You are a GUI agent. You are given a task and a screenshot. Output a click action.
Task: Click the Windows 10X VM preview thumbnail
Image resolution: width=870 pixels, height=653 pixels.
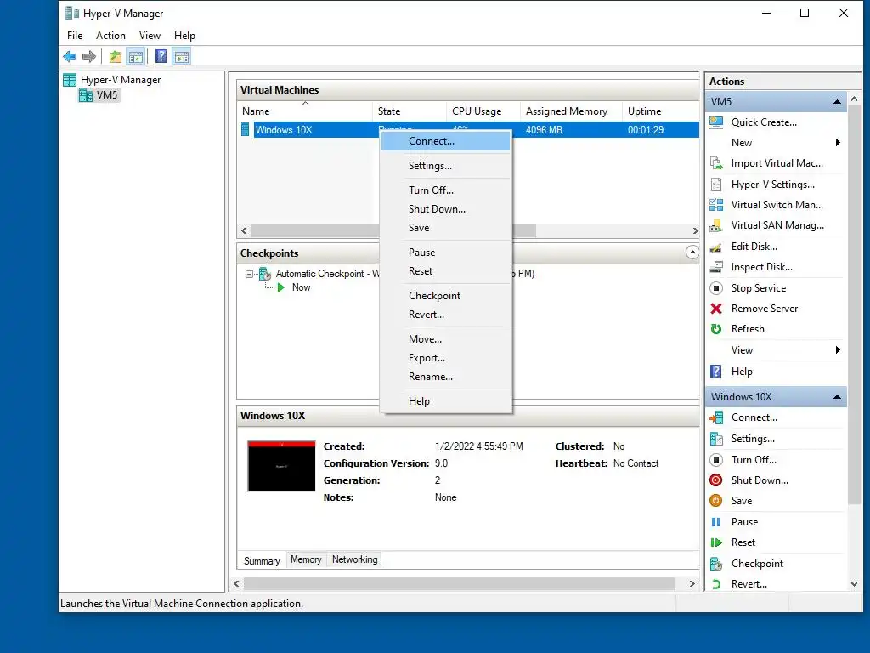281,467
